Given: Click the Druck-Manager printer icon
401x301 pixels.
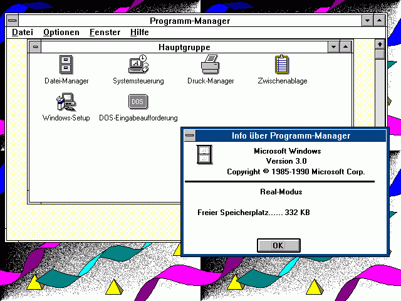Looking at the screenshot, I should point(211,64).
